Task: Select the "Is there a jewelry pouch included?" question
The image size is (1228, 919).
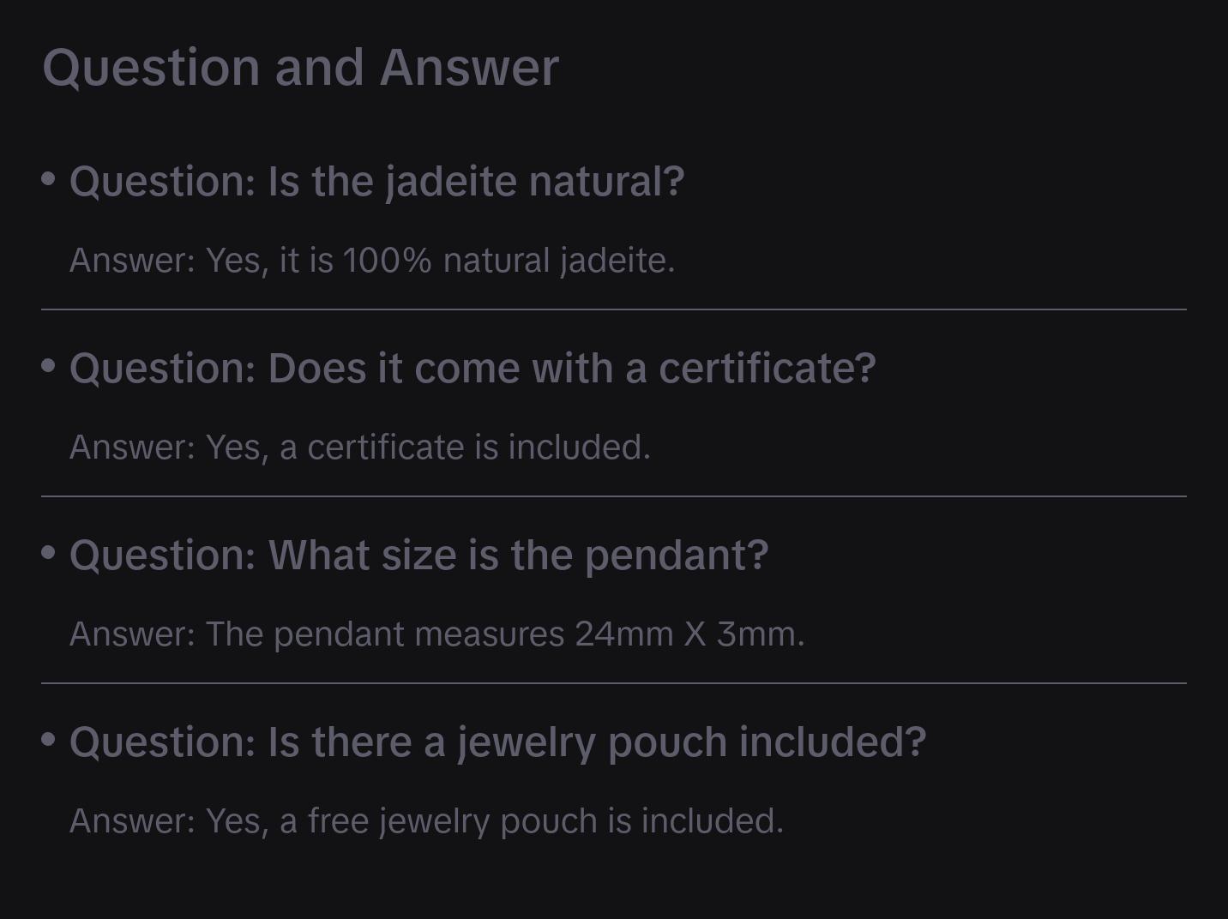Action: pos(497,742)
